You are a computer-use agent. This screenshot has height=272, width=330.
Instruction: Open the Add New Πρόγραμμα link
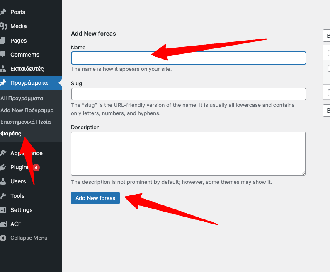point(27,110)
